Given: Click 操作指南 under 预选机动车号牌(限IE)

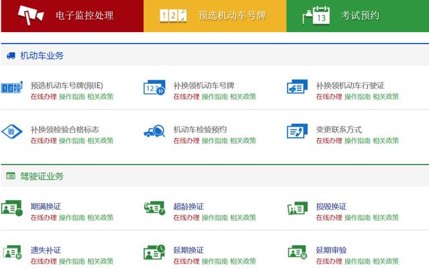Looking at the screenshot, I should point(72,96).
